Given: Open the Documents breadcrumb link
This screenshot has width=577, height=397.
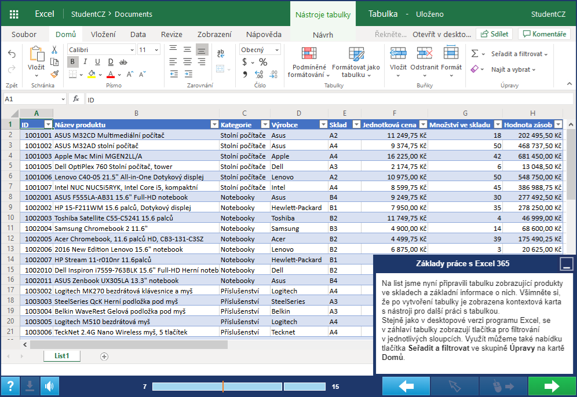Looking at the screenshot, I should click(133, 14).
